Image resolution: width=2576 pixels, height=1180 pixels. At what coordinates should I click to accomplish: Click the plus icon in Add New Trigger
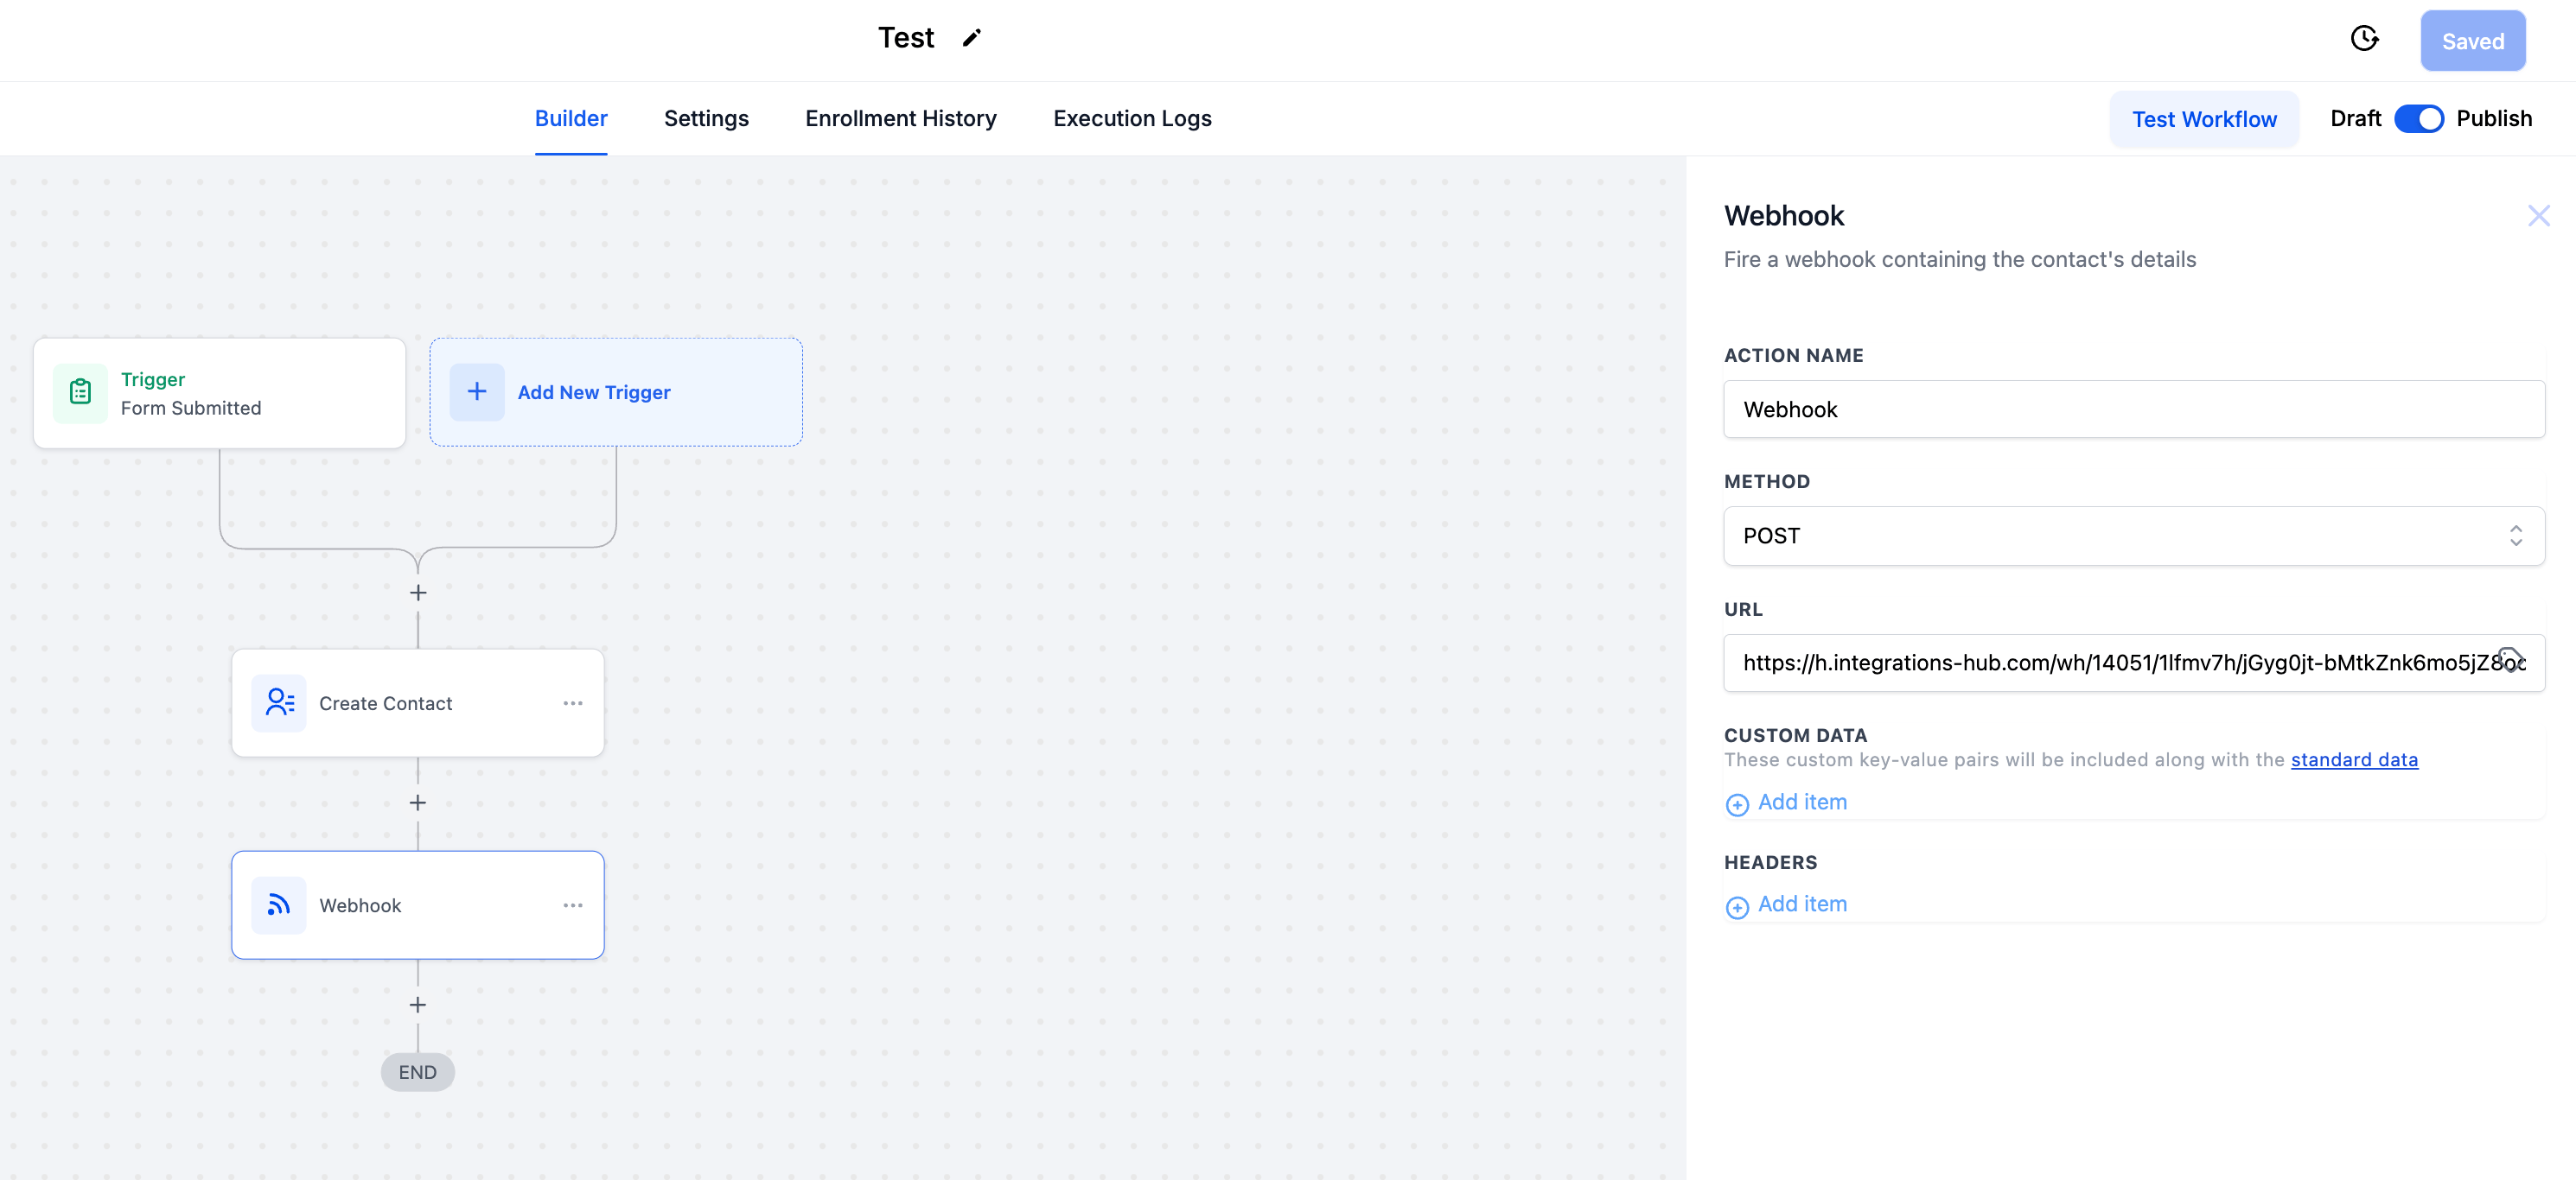pos(477,391)
